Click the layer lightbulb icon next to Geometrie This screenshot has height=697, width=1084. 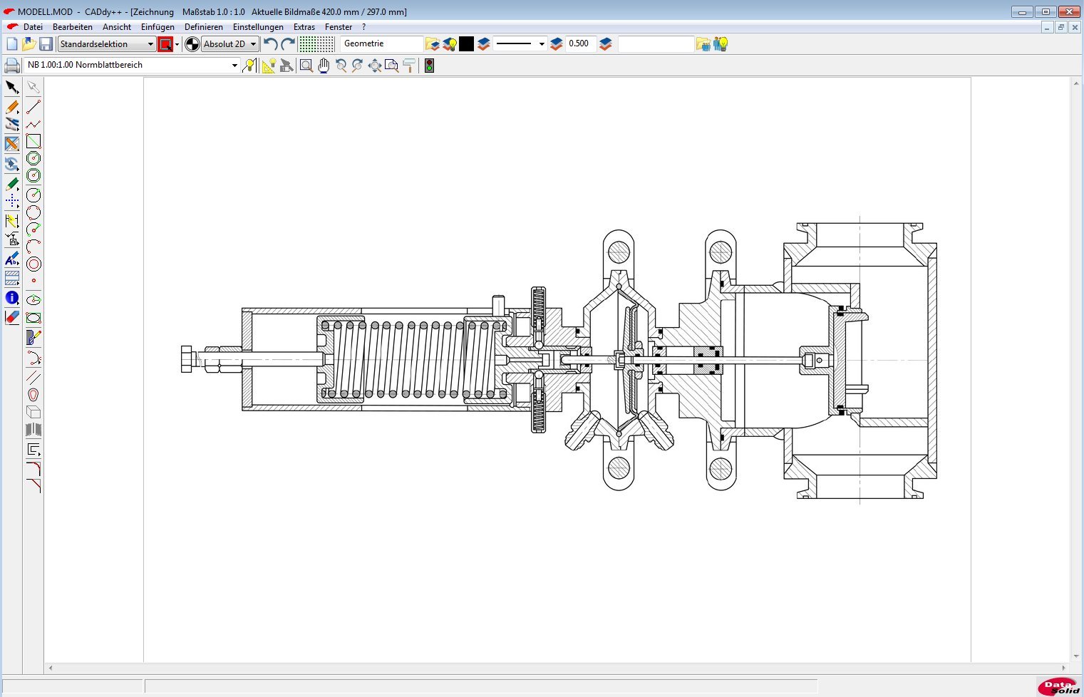(450, 44)
